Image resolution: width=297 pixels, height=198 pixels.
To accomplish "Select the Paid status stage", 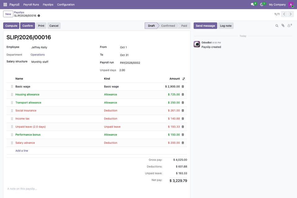I will pyautogui.click(x=184, y=26).
